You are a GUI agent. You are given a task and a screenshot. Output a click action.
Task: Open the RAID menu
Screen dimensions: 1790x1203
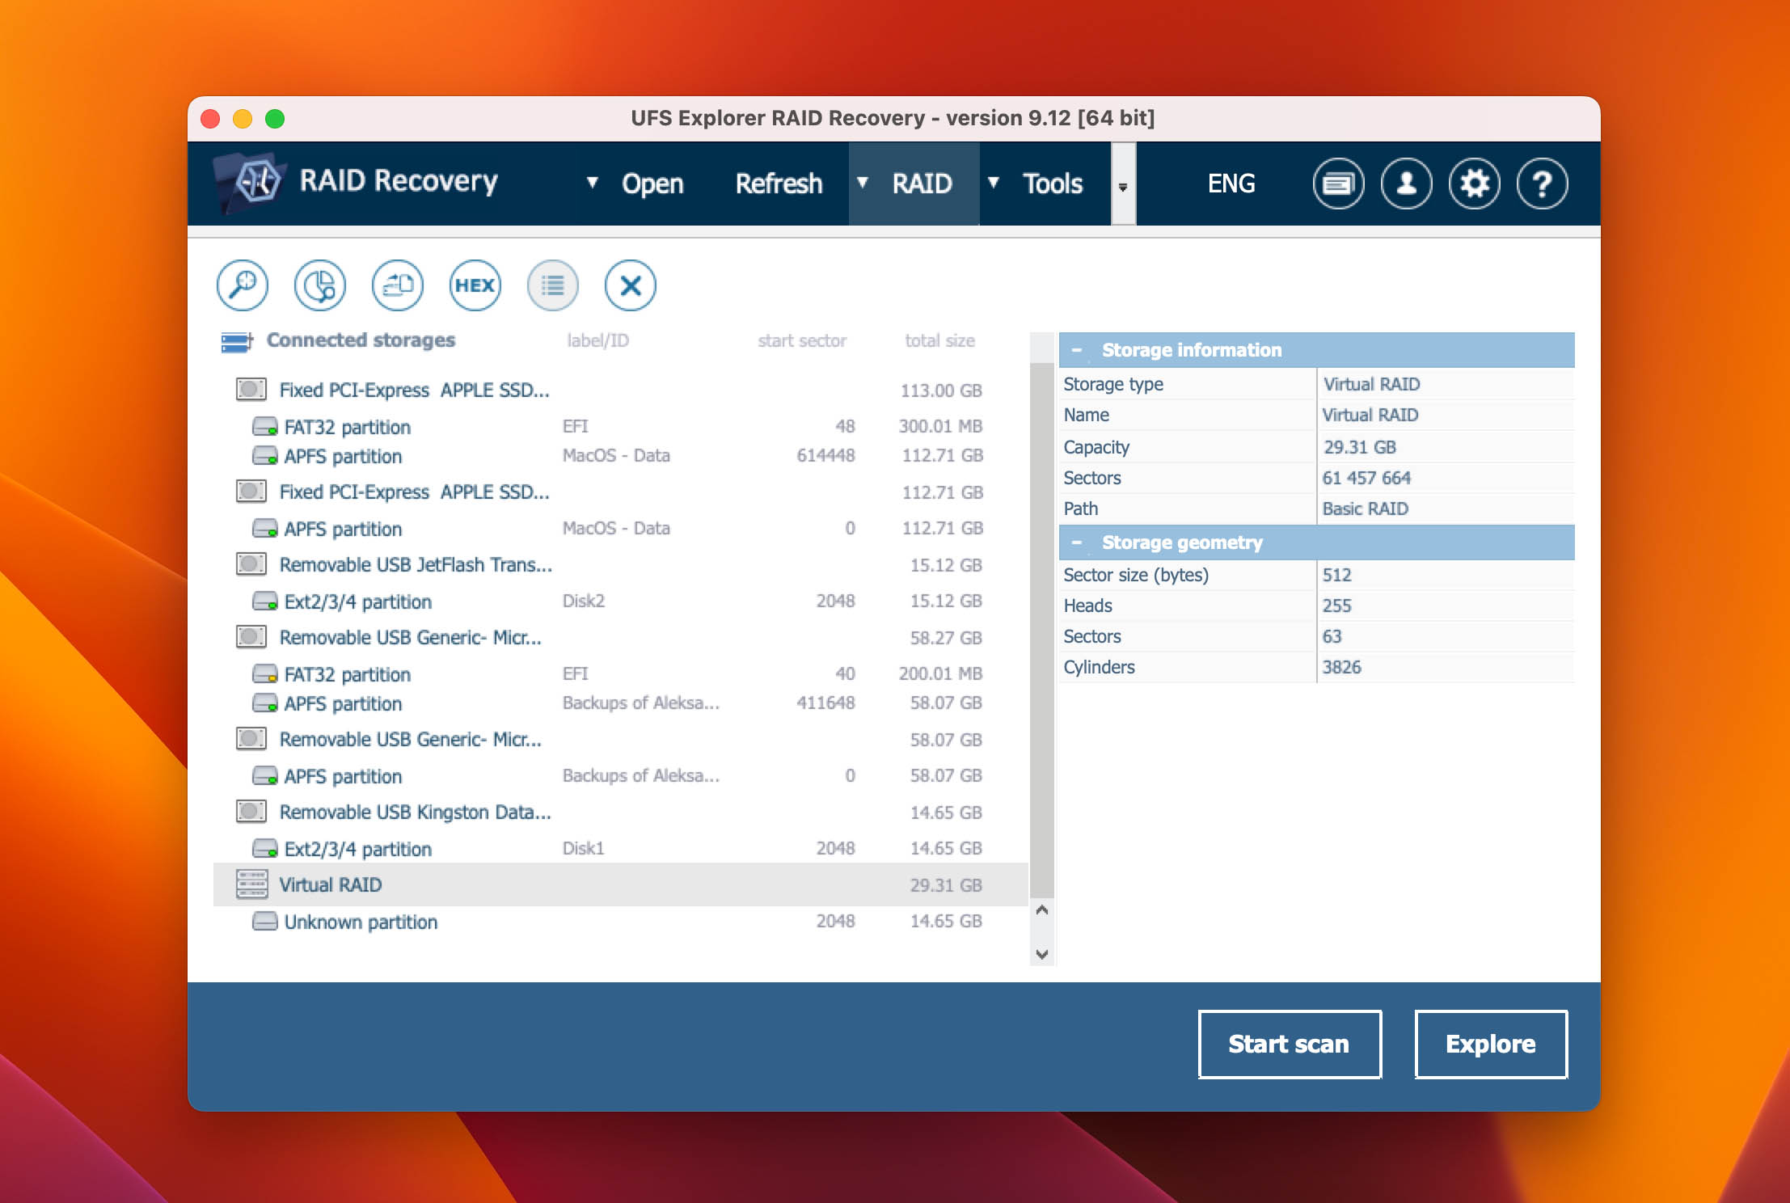click(x=922, y=184)
